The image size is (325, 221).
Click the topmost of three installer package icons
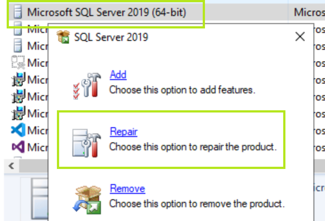click(17, 80)
